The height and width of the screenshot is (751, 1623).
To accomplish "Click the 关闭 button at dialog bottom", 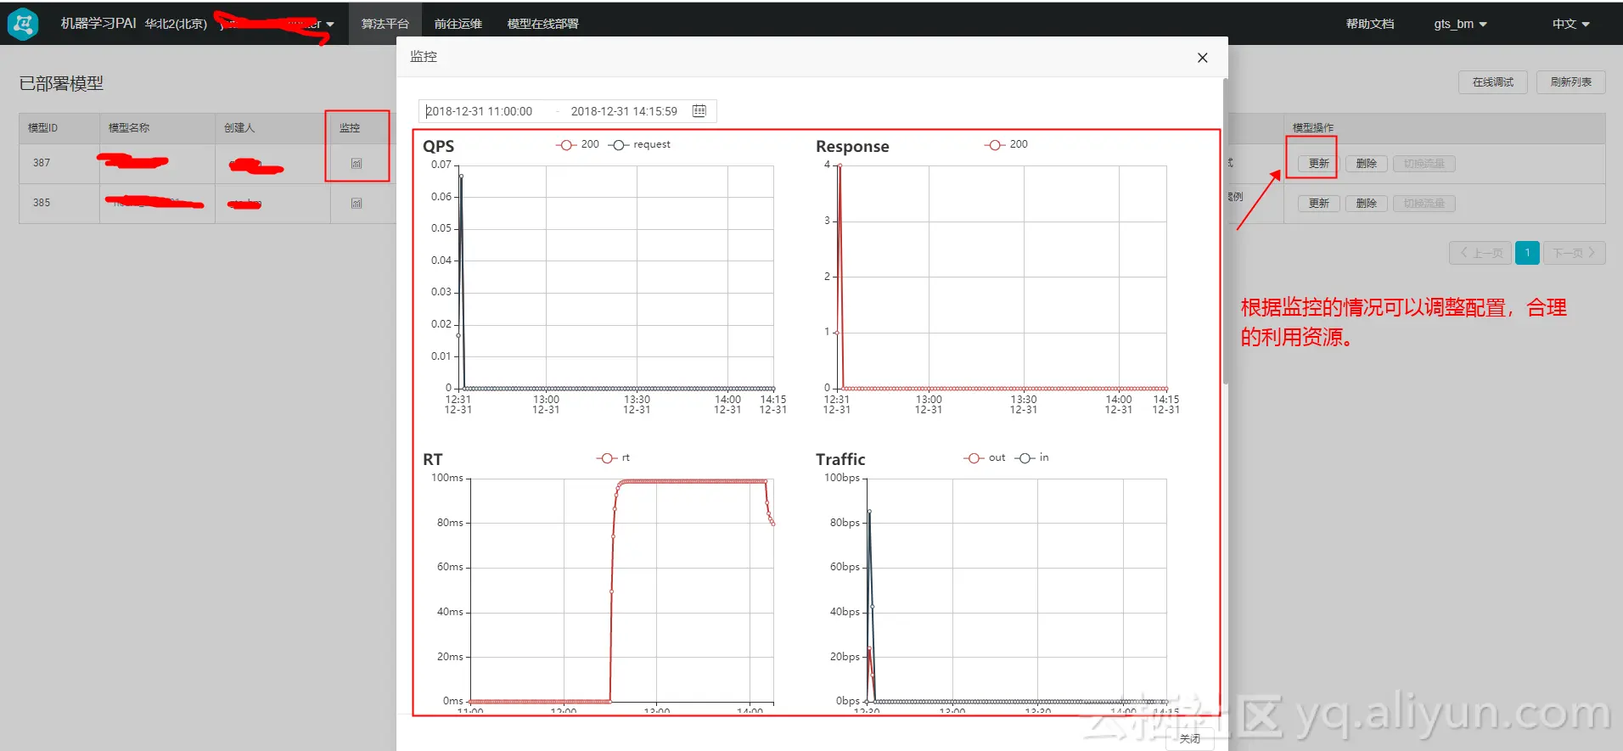I will 1190,739.
